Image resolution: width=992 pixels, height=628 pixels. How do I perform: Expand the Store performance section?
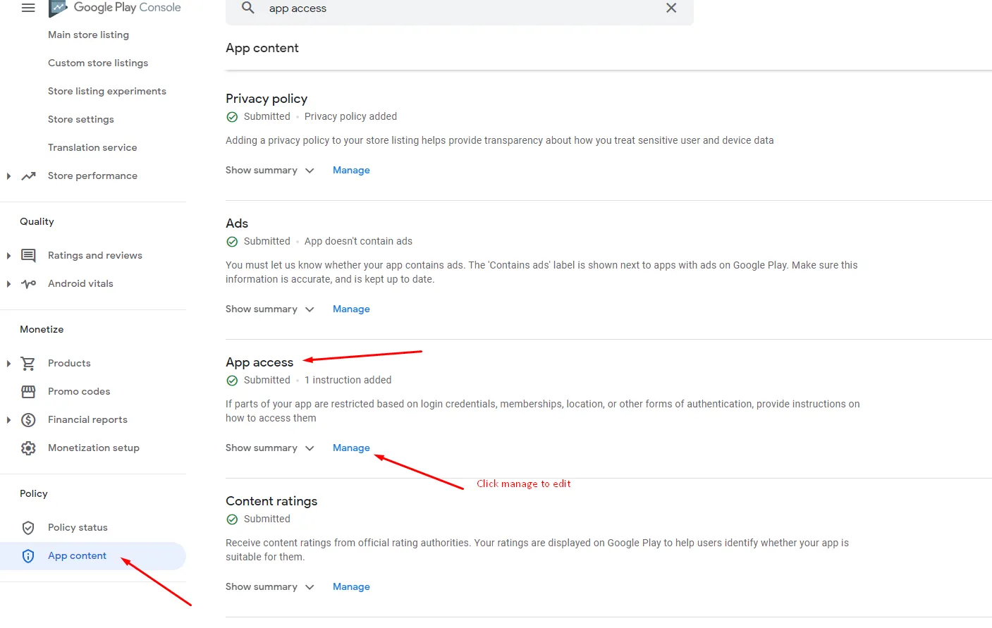[x=8, y=176]
